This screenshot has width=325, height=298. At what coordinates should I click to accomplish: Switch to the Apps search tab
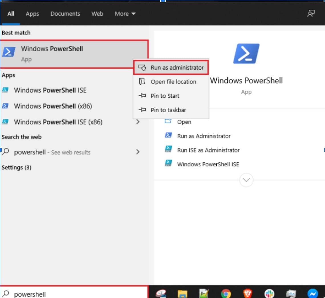(x=32, y=14)
